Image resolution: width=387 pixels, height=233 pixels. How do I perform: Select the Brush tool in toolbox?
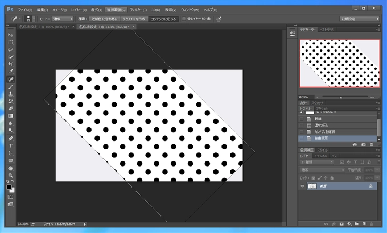pos(10,87)
